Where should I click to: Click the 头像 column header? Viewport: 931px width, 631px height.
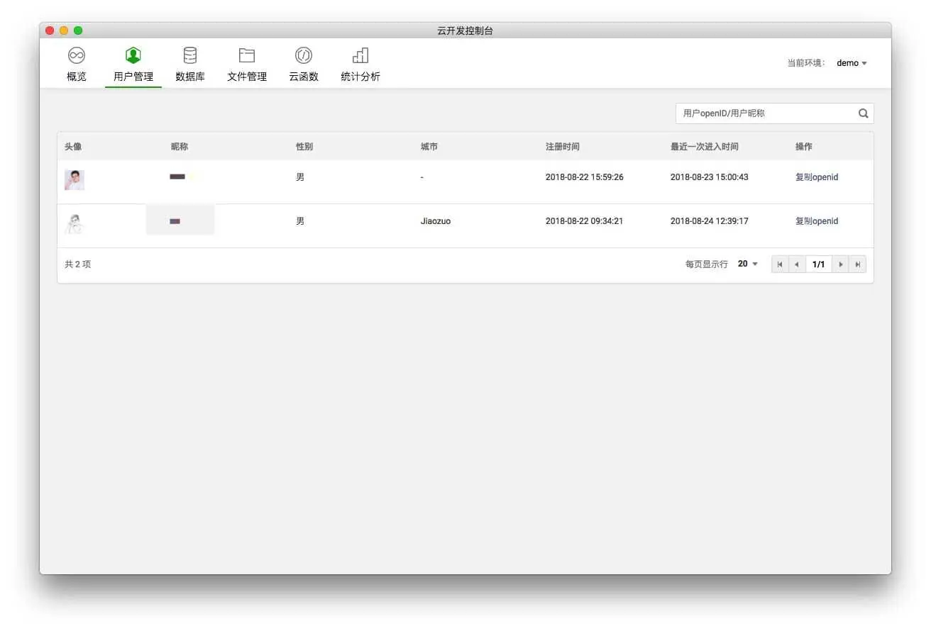pyautogui.click(x=73, y=147)
